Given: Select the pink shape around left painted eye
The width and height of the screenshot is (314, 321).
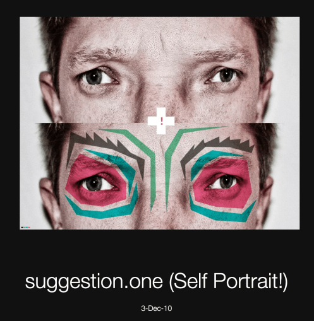Looking at the screenshot, I should point(96,180).
